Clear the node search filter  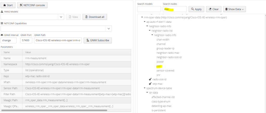tap(214, 9)
